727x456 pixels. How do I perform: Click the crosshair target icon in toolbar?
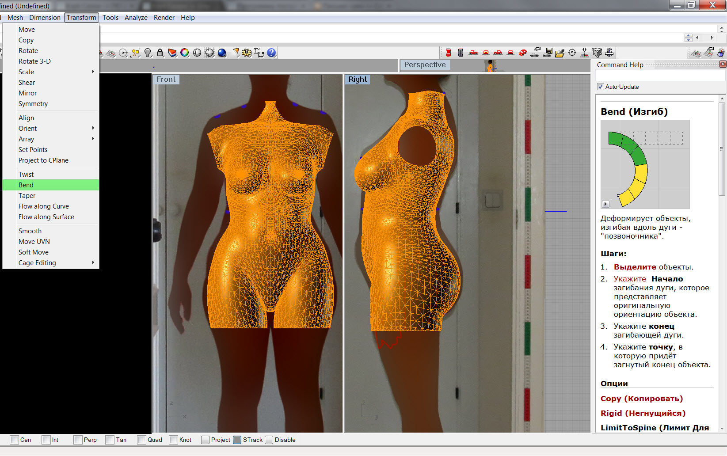572,53
